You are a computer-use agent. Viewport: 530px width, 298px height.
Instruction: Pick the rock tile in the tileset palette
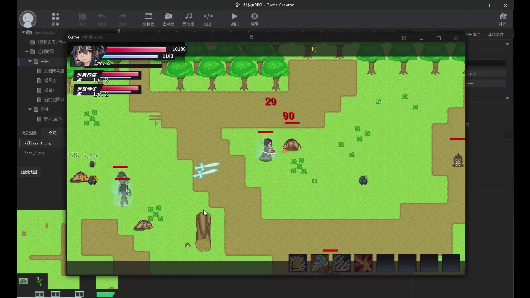(23, 281)
